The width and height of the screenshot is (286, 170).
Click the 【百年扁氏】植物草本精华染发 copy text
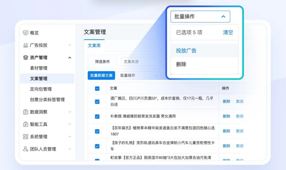pyautogui.click(x=162, y=131)
